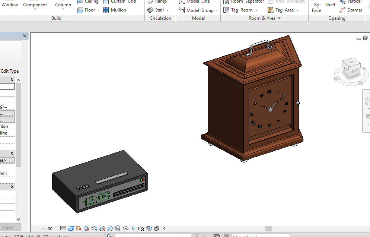Click the Model Group icon
The image size is (370, 237).
(x=182, y=10)
